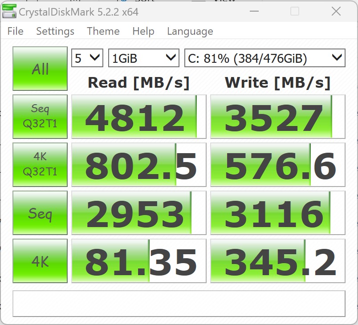Open the Theme menu
The width and height of the screenshot is (358, 325).
pos(103,31)
